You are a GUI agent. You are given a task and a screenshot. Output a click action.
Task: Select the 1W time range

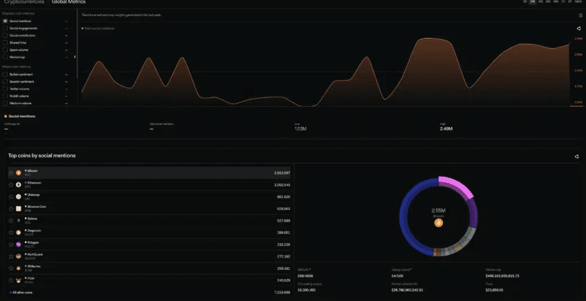533,2
